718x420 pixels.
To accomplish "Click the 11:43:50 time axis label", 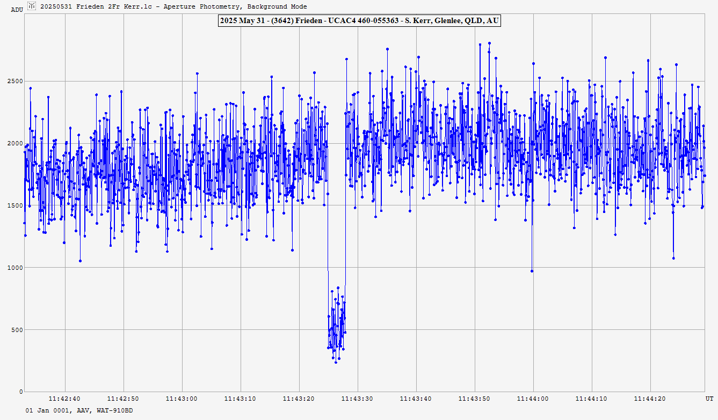I will pos(475,399).
